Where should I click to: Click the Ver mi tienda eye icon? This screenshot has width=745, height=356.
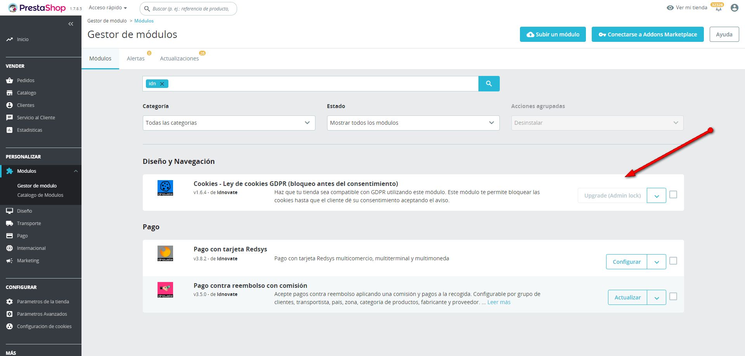coord(670,8)
